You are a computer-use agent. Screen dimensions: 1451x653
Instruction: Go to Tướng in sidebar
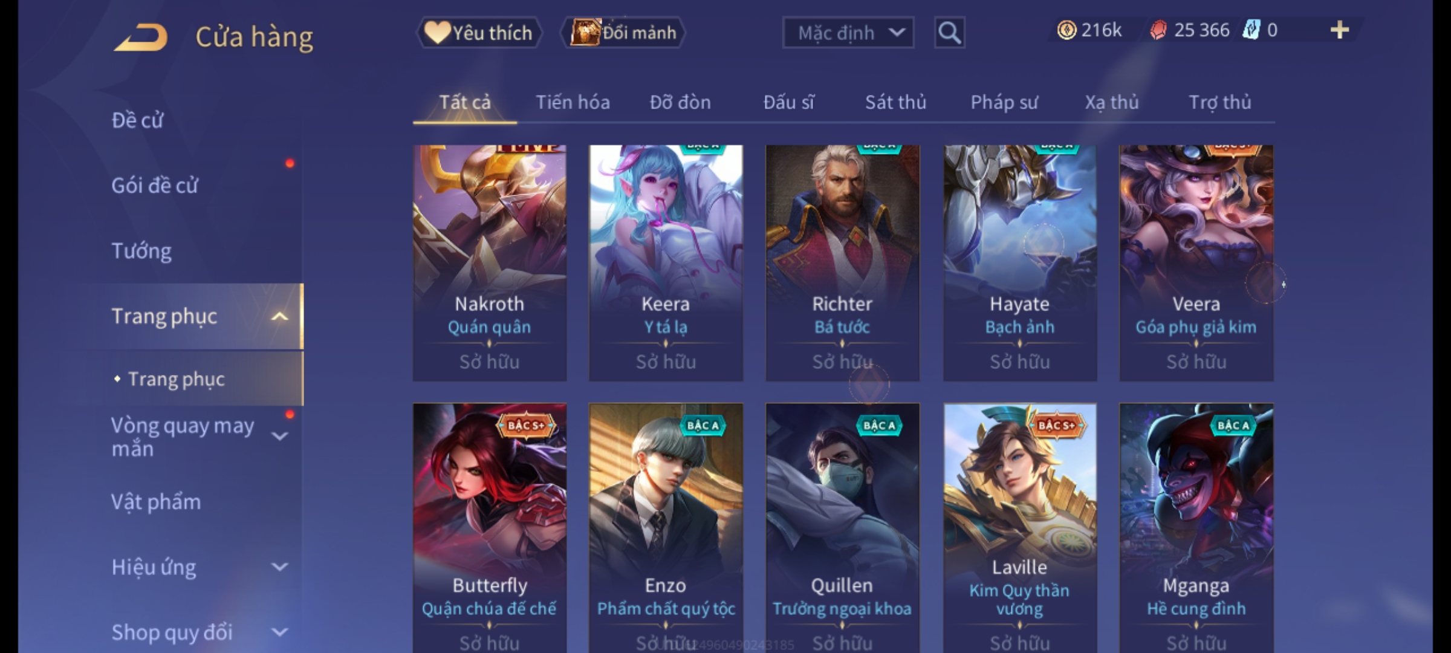coord(141,251)
